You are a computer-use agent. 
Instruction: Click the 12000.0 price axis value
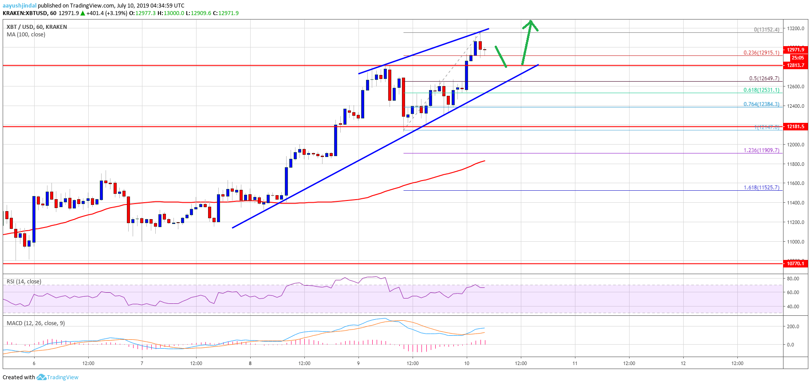pyautogui.click(x=796, y=145)
